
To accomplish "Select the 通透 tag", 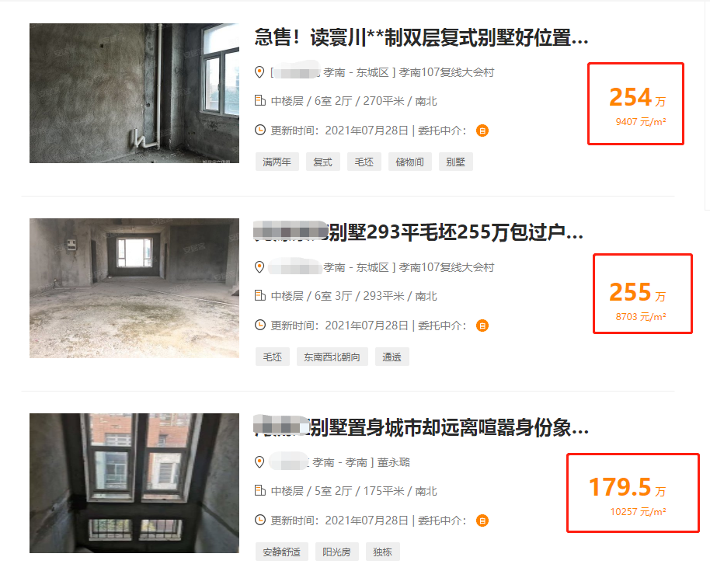I will point(392,357).
